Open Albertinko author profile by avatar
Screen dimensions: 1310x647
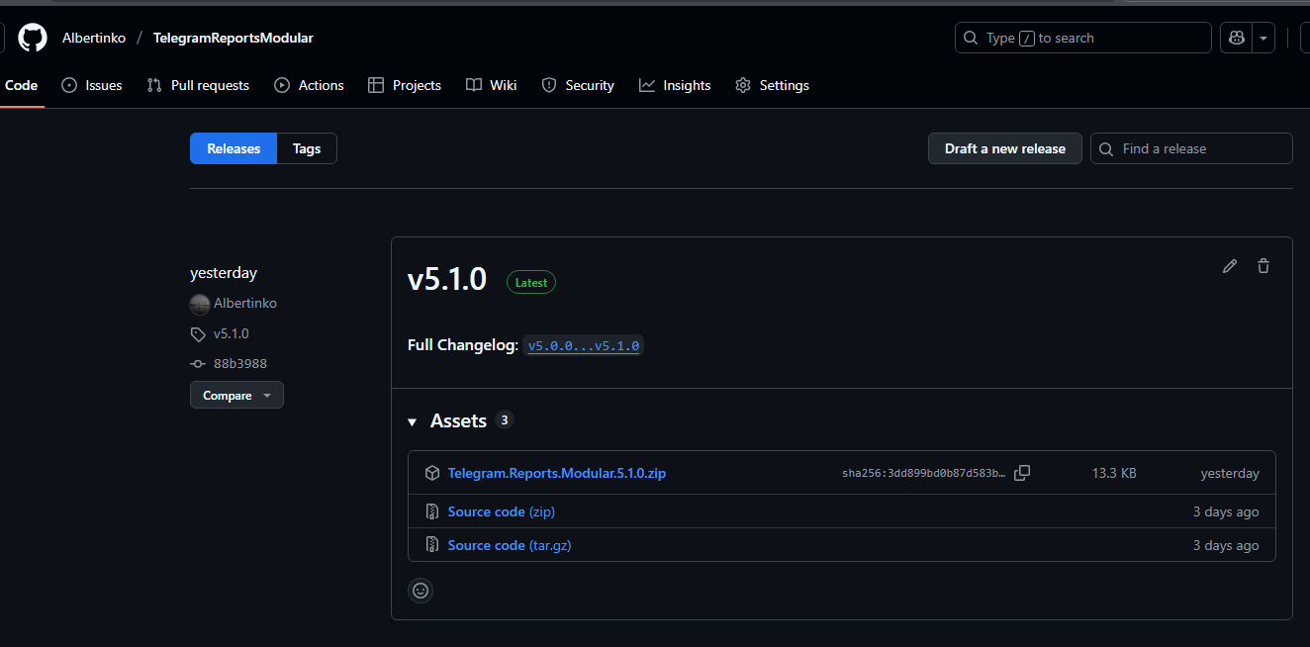[200, 304]
